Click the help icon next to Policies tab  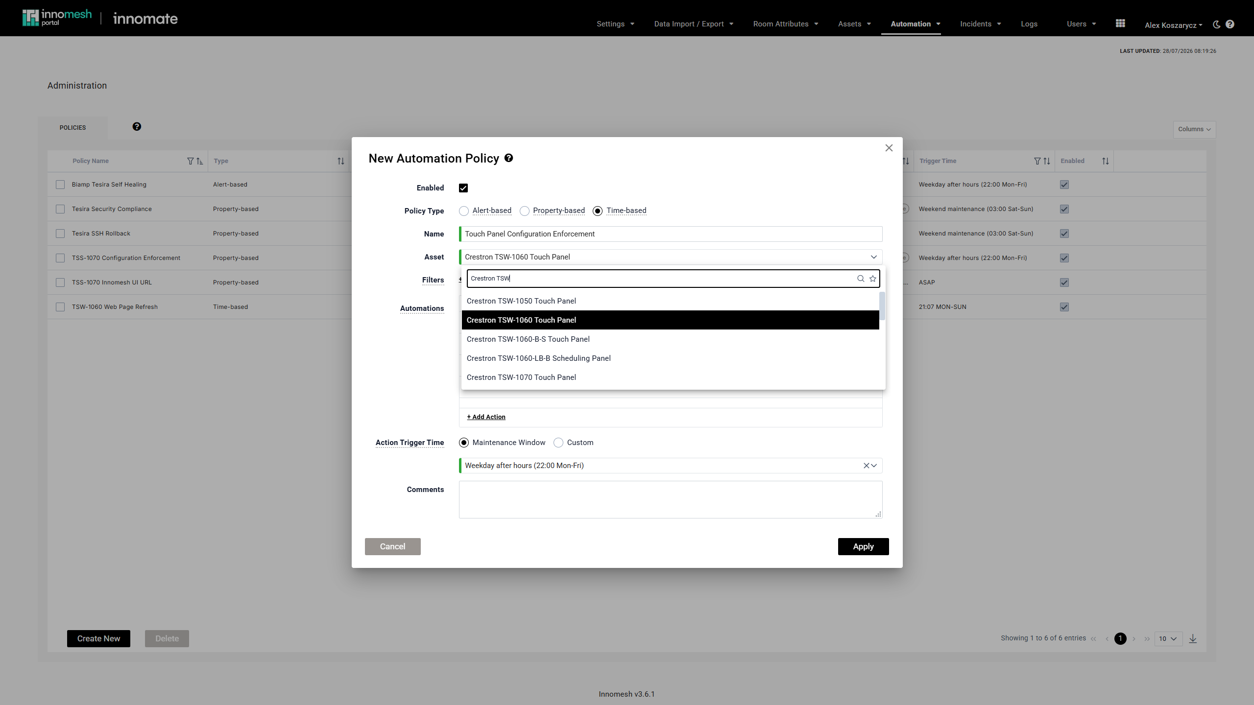coord(137,126)
